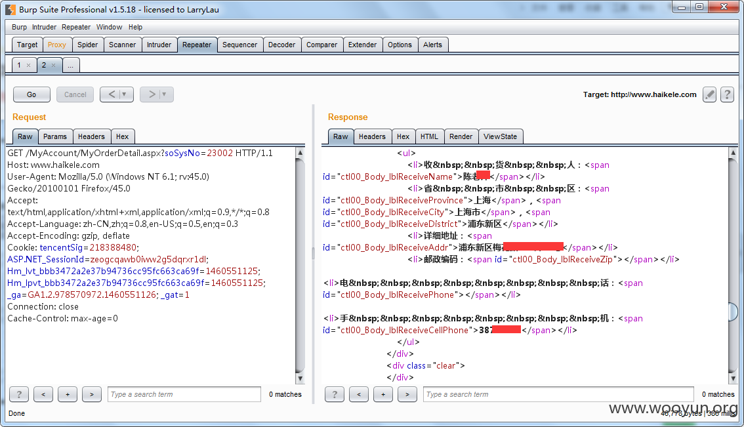Screen dimensions: 744x427
Task: Go to next match in request search
Action: tap(92, 394)
